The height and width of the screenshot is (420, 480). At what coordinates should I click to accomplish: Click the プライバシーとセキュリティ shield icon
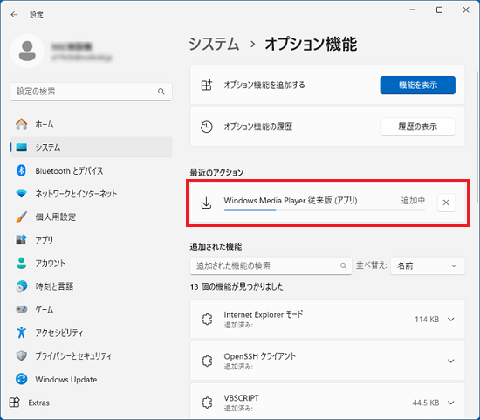pyautogui.click(x=22, y=355)
